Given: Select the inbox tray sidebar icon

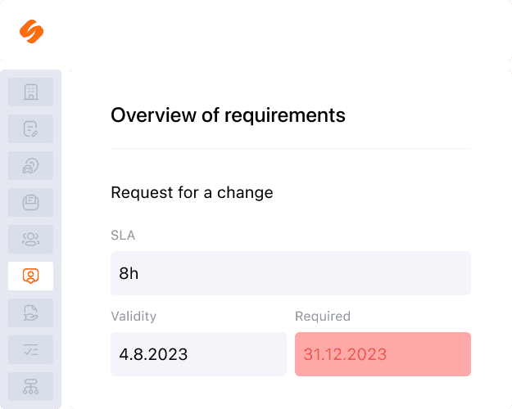Looking at the screenshot, I should tap(30, 203).
